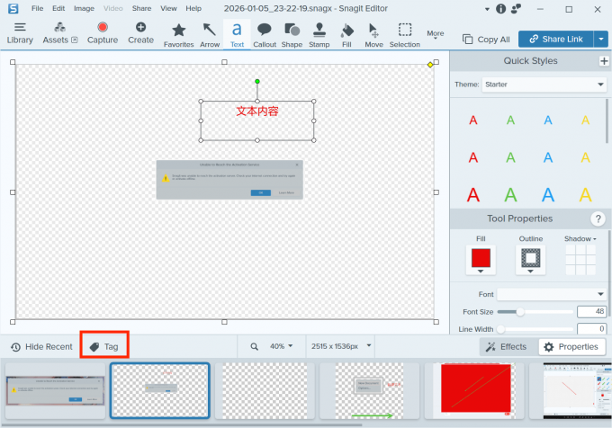Open the Share menu
Viewport: 612px width, 428px height.
[x=141, y=8]
